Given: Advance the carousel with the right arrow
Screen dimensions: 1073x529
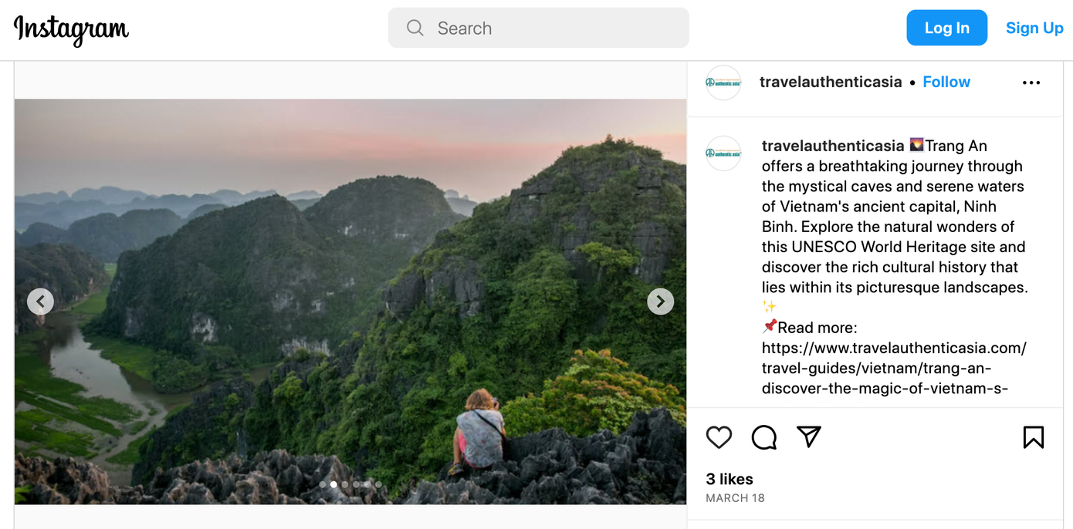Looking at the screenshot, I should tap(661, 301).
